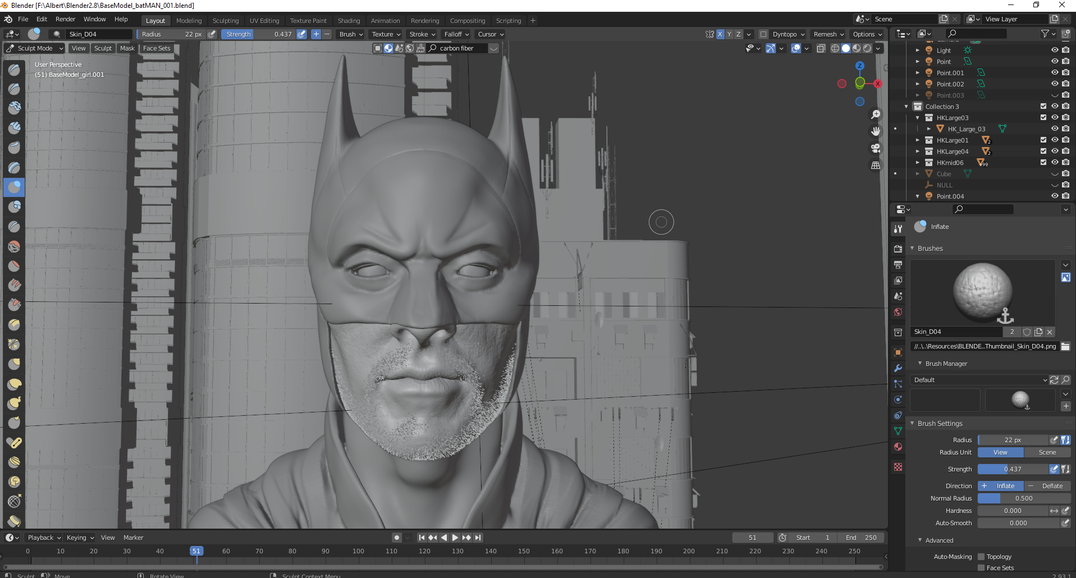Open the Sculpt Mode dropdown
Screen dimensions: 1076x578
35,48
